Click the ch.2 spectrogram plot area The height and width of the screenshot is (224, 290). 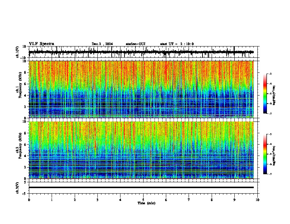pos(144,150)
